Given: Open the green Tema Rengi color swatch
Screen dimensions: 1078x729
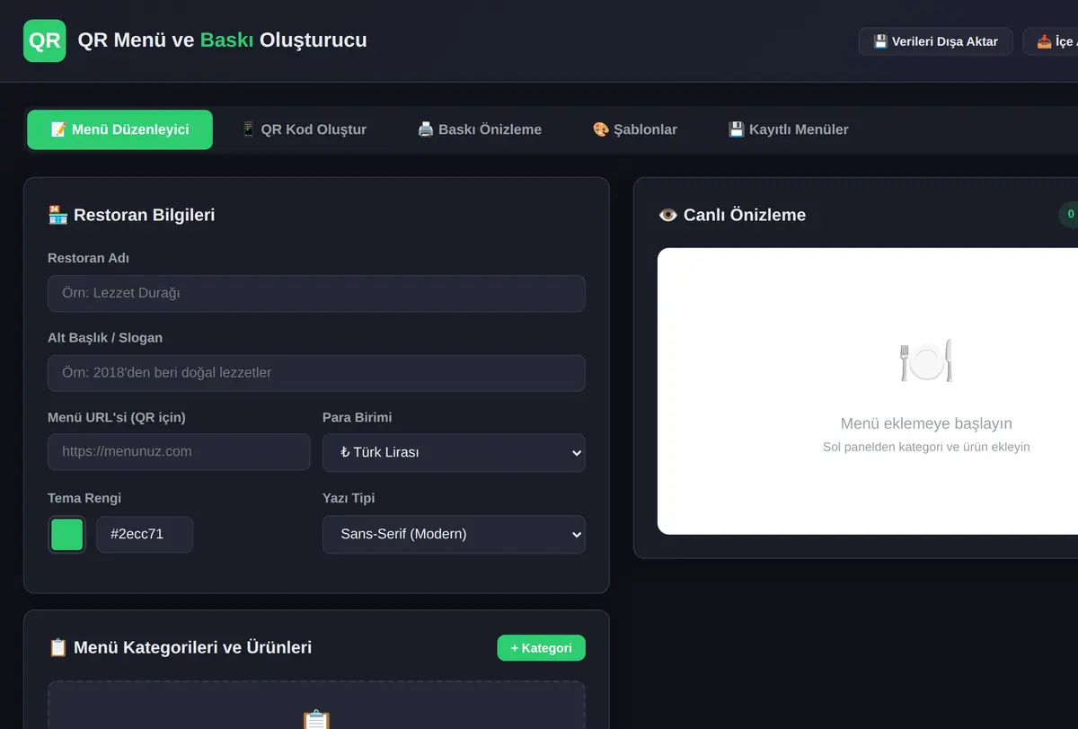Looking at the screenshot, I should pos(66,534).
